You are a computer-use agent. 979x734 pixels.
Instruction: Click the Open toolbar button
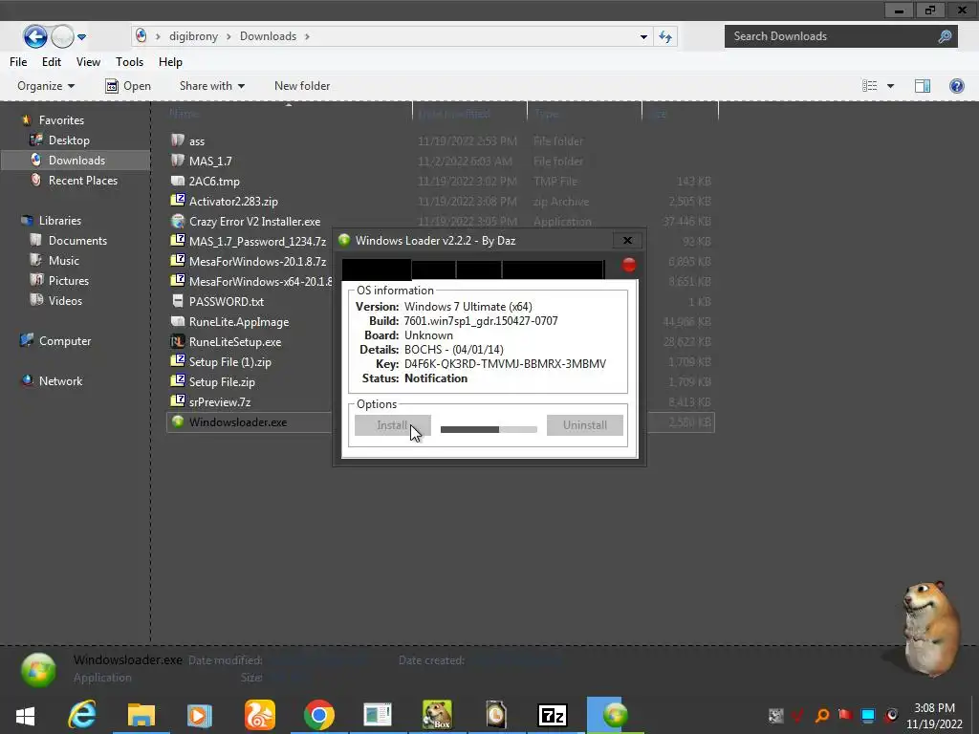(128, 85)
